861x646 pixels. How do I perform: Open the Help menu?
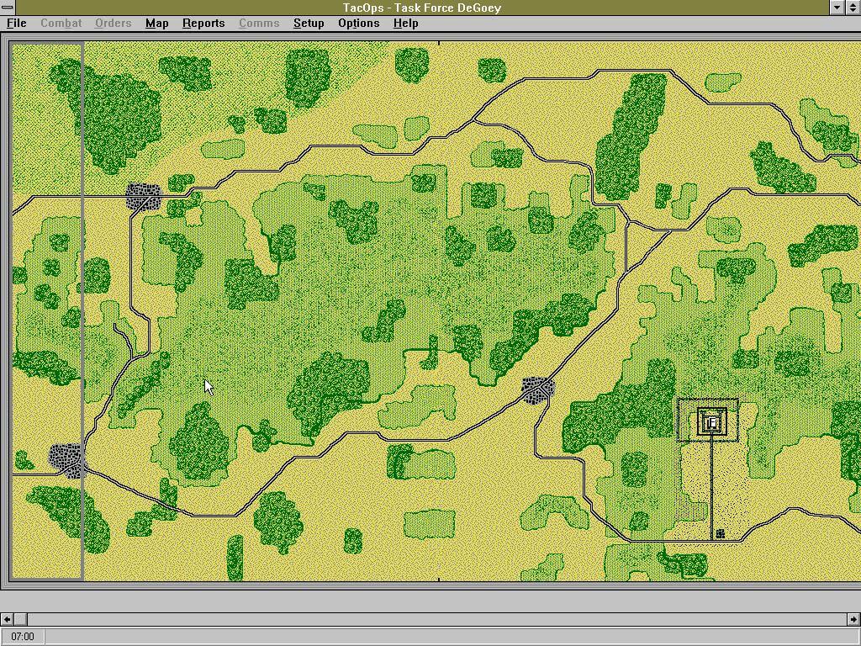point(405,23)
